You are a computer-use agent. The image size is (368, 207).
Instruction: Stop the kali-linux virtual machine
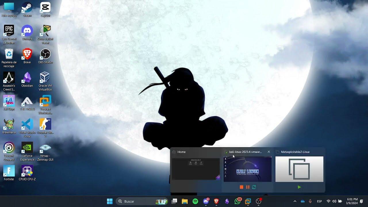241,187
